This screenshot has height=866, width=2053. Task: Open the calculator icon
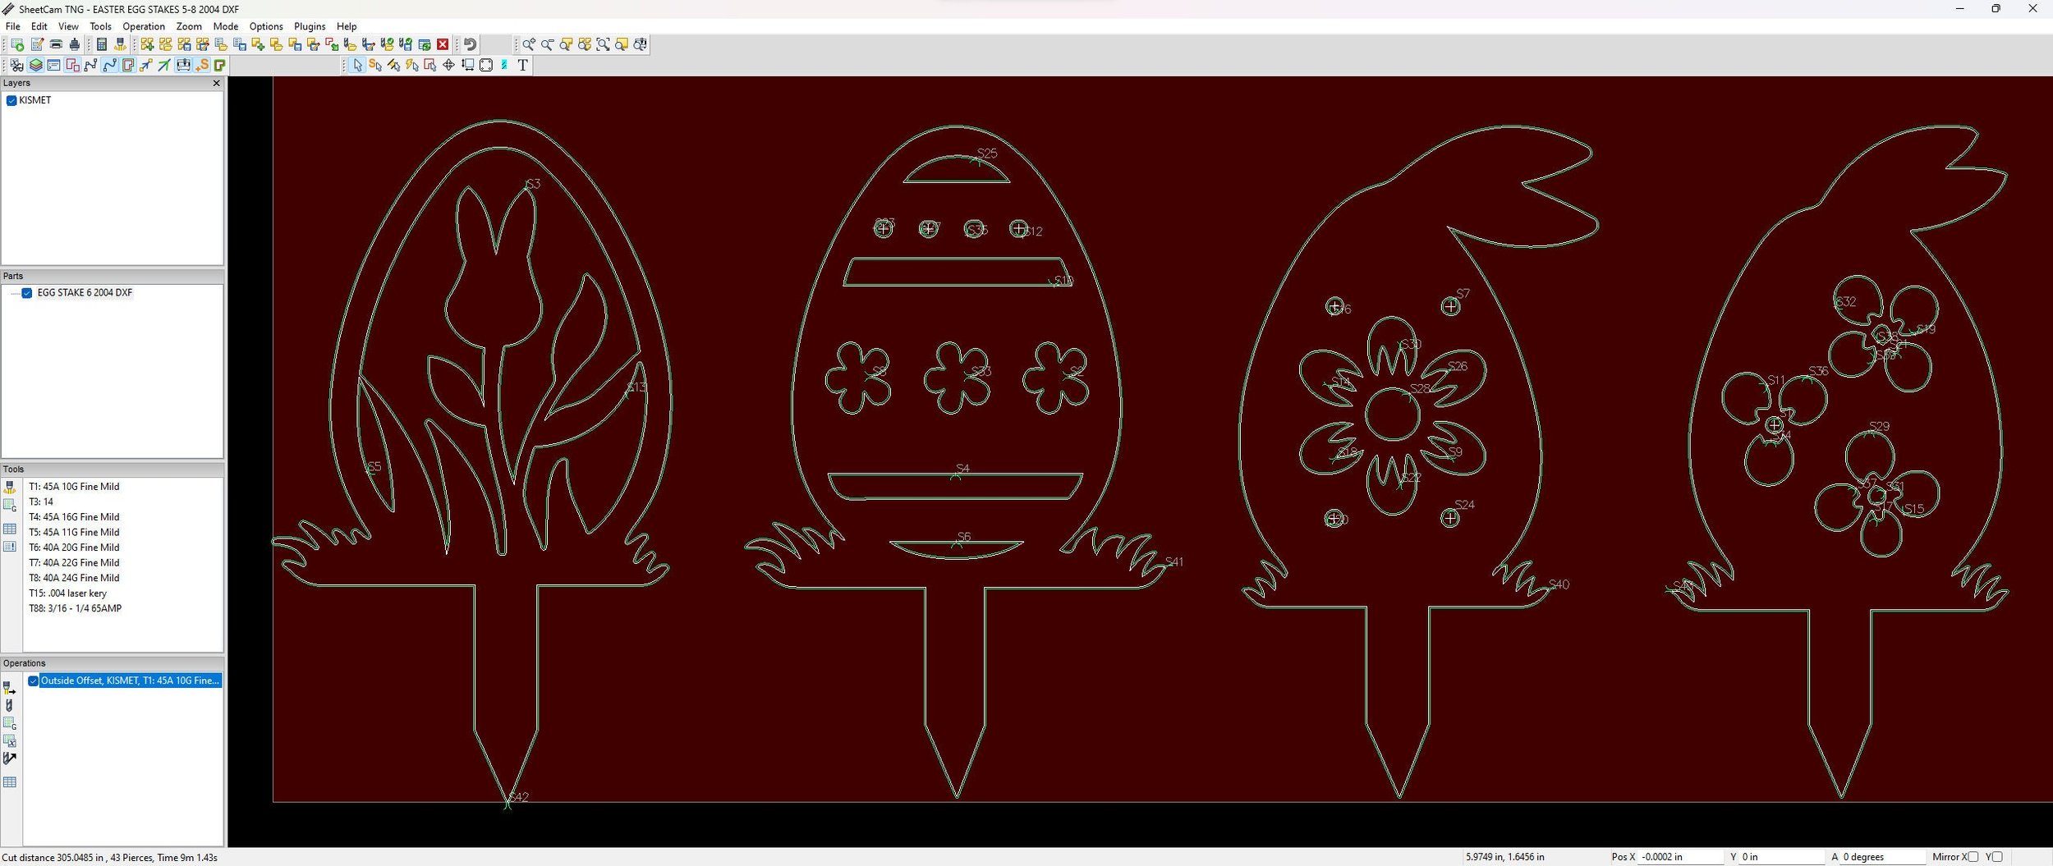[102, 44]
